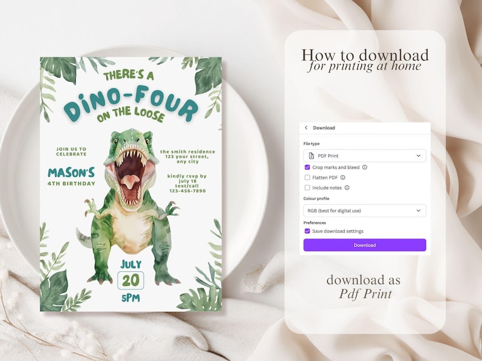
Task: Click the PDF document icon in file type
Action: coord(311,156)
